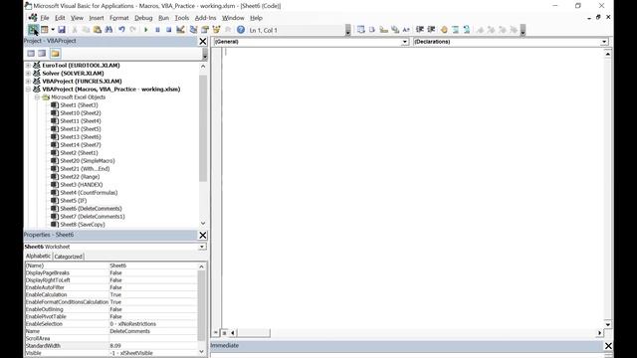637x358 pixels.
Task: Open the (Declarations) procedure dropdown
Action: point(604,42)
